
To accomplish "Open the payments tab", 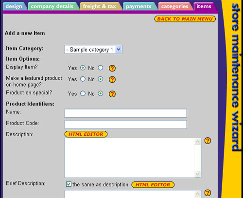I will point(139,6).
